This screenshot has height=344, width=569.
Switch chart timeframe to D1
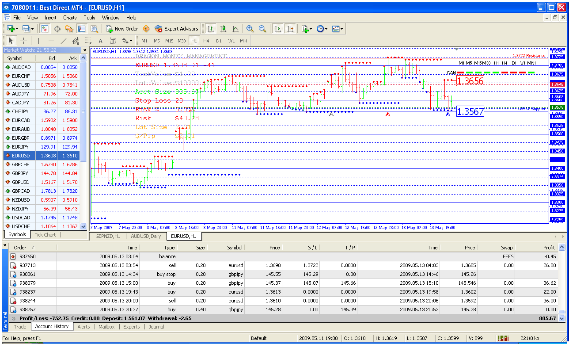(219, 40)
